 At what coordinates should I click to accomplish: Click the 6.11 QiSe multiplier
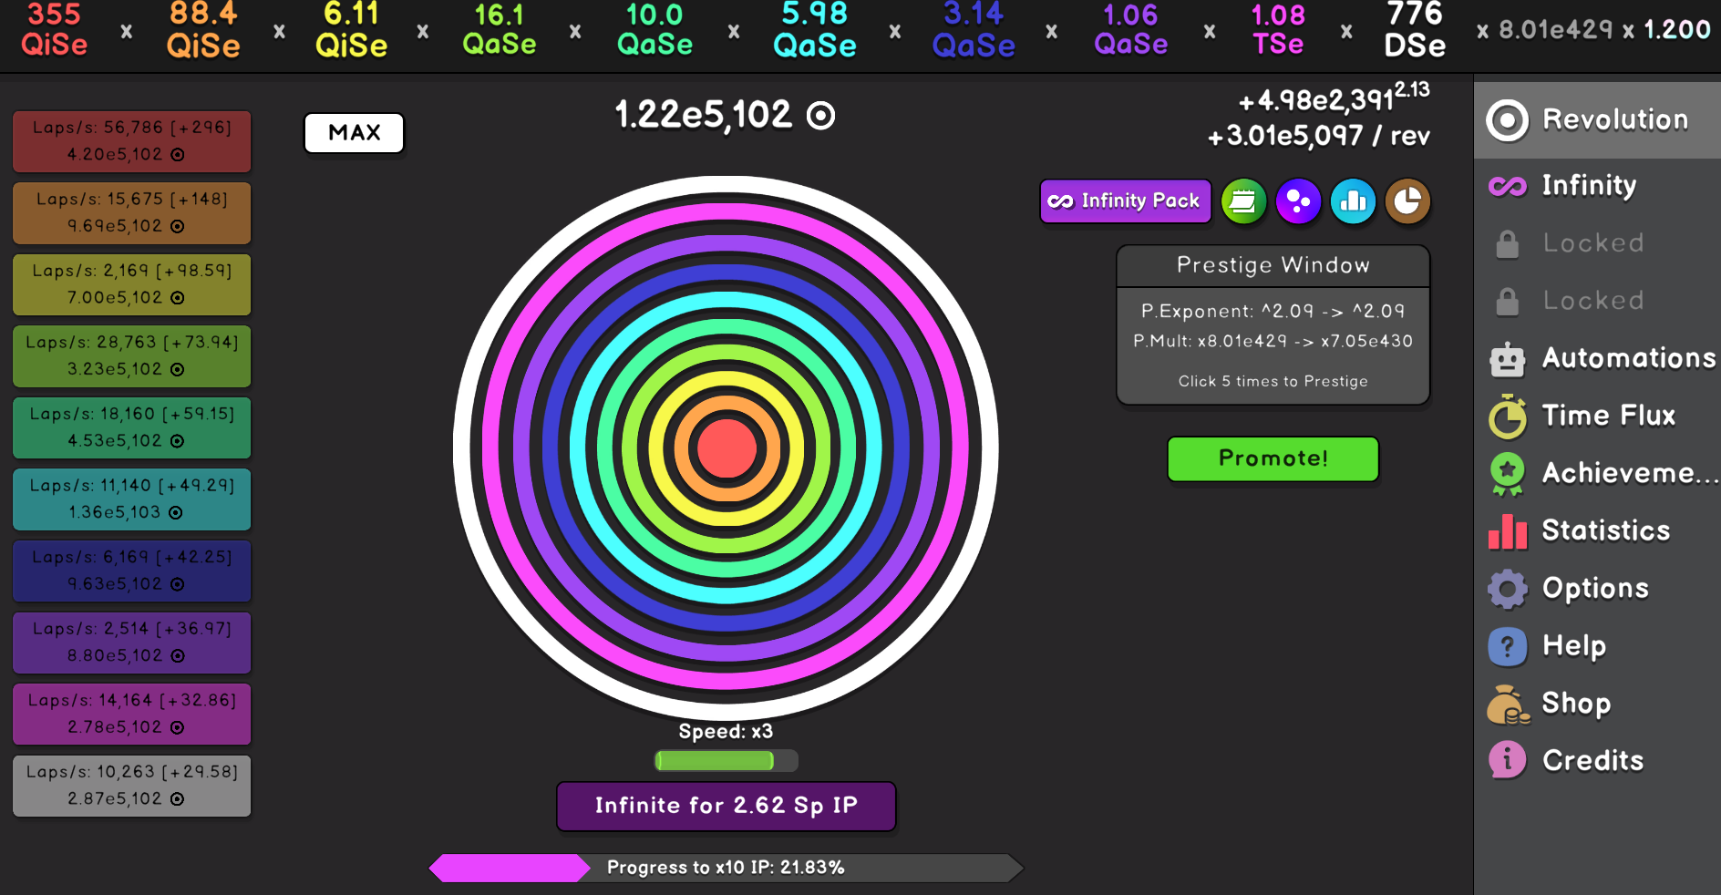click(x=352, y=30)
